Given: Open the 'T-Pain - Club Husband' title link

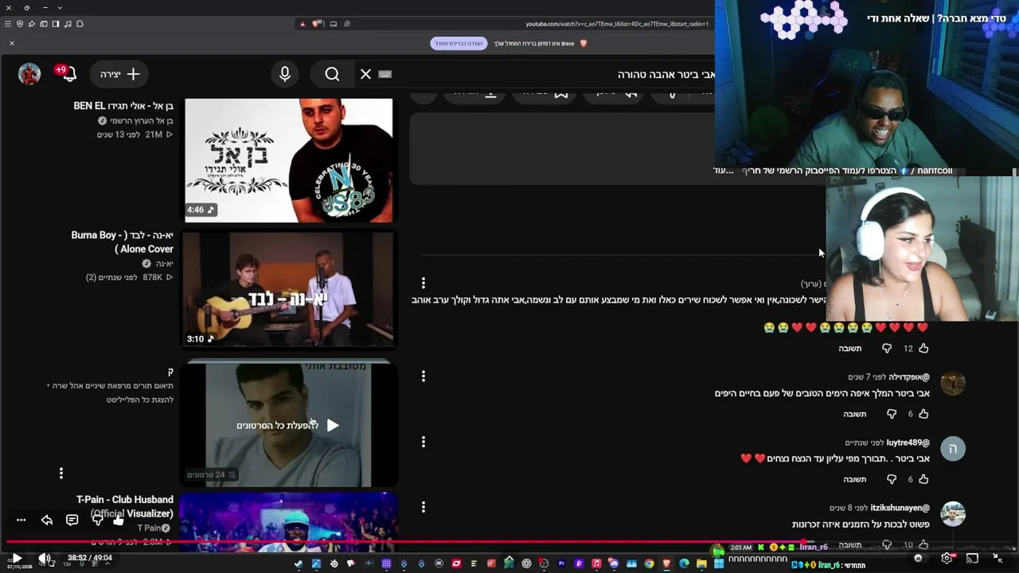Looking at the screenshot, I should (x=125, y=506).
